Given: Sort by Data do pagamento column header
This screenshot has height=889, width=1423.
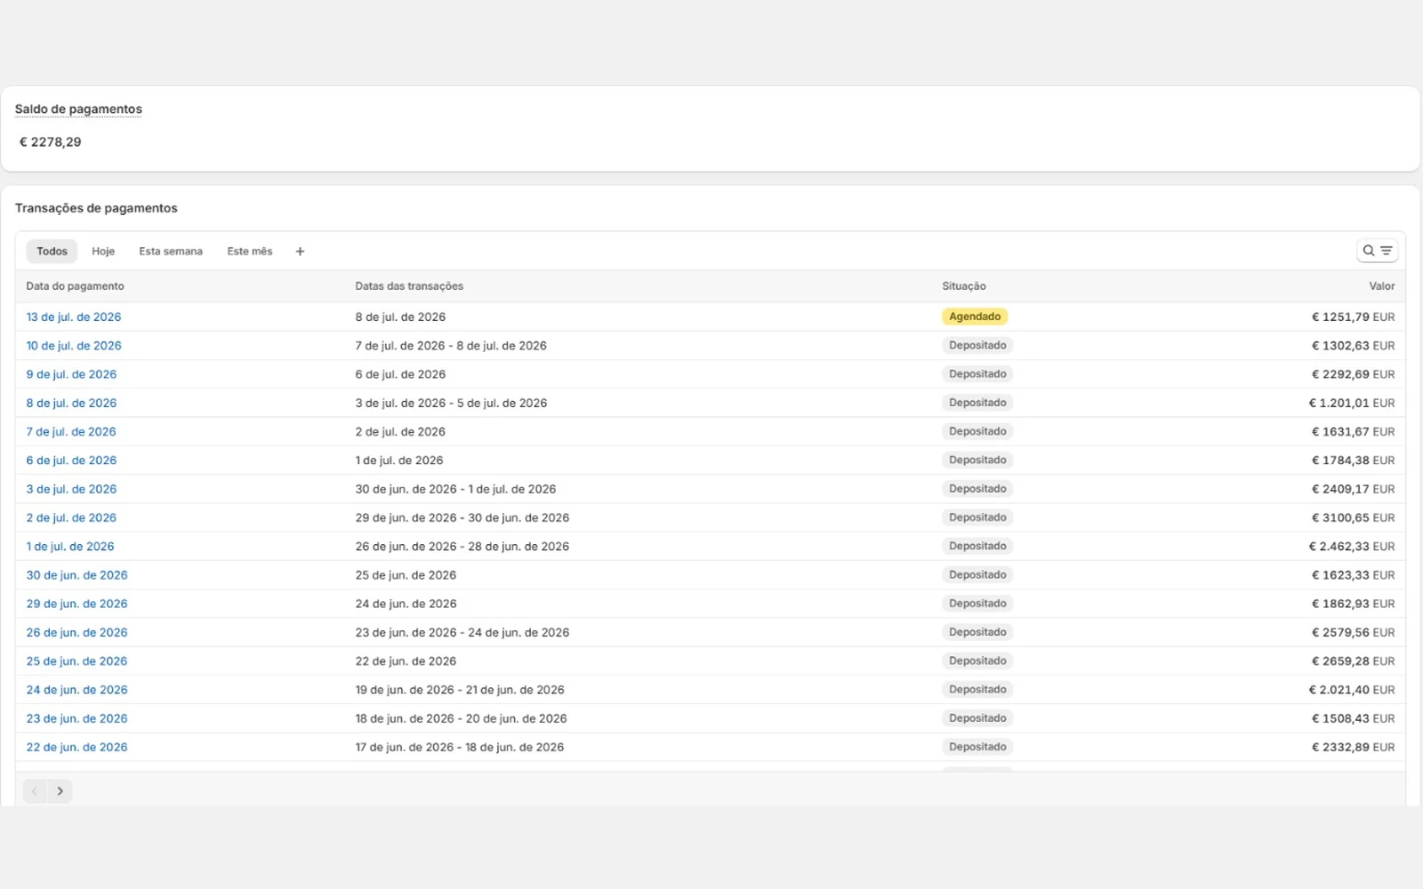Looking at the screenshot, I should pyautogui.click(x=75, y=286).
